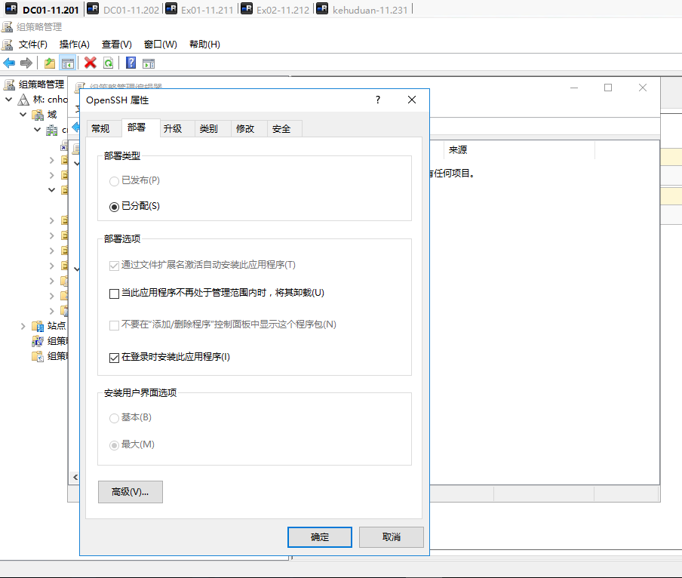The image size is (682, 578).
Task: Click the 取消 button
Action: pos(392,537)
